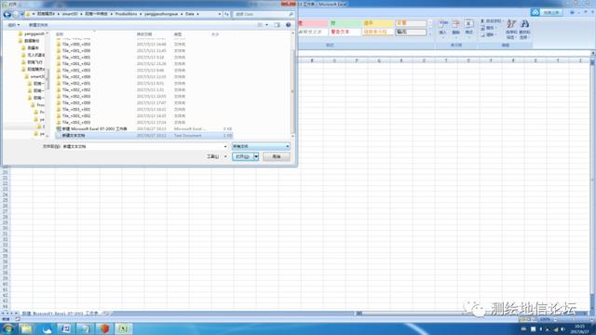Viewport: 596px width, 335px height.
Task: Select the Excel 97-2003 worksheet sheet tab
Action: point(60,314)
